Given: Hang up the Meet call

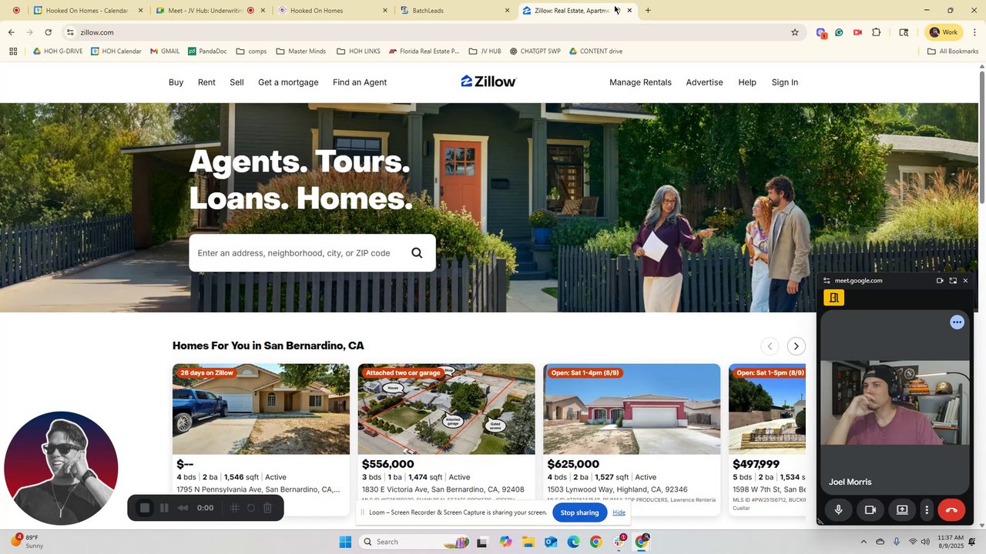Looking at the screenshot, I should [951, 509].
